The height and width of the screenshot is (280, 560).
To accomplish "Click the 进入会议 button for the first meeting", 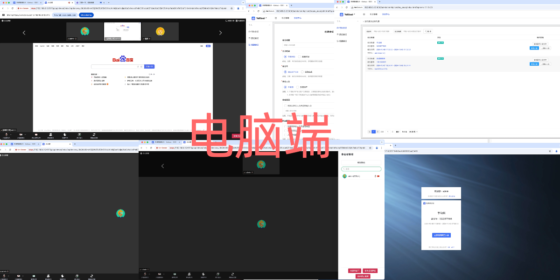I will (x=534, y=48).
